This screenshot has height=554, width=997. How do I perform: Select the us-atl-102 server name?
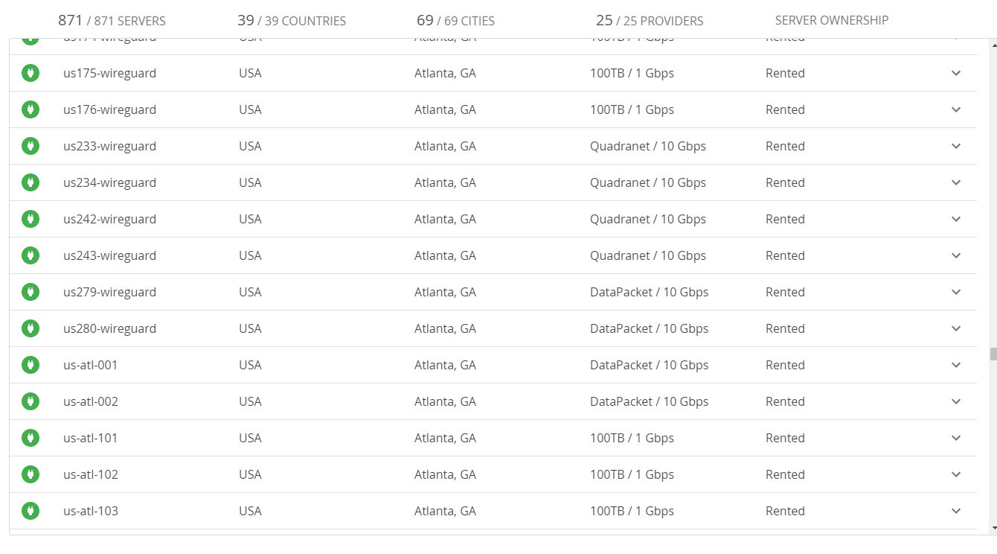pyautogui.click(x=91, y=474)
